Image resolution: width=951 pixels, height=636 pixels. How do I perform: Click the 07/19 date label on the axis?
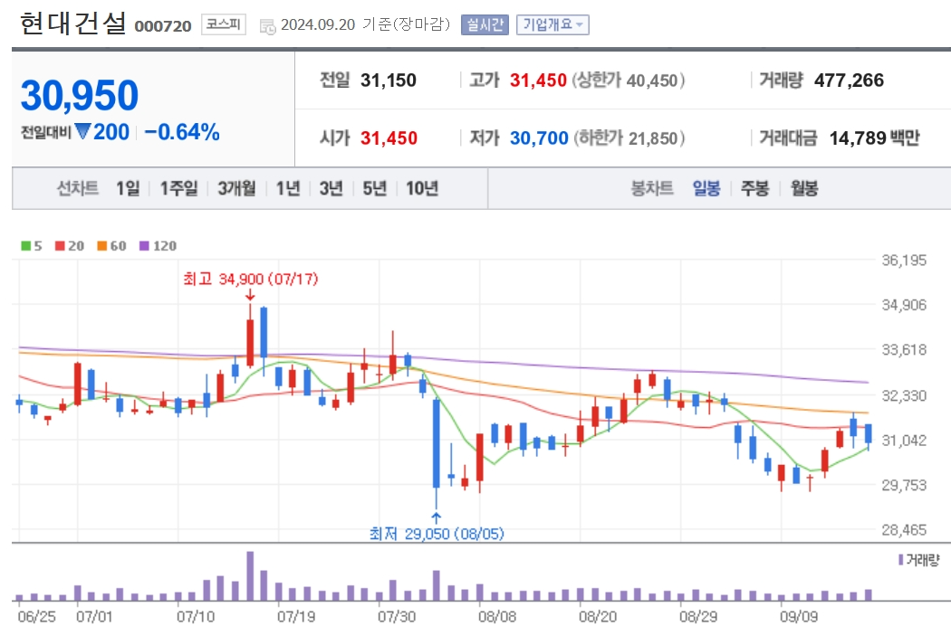click(296, 617)
